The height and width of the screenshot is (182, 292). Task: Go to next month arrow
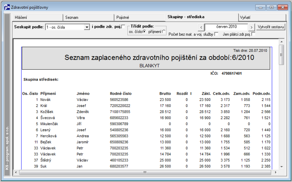(251, 28)
